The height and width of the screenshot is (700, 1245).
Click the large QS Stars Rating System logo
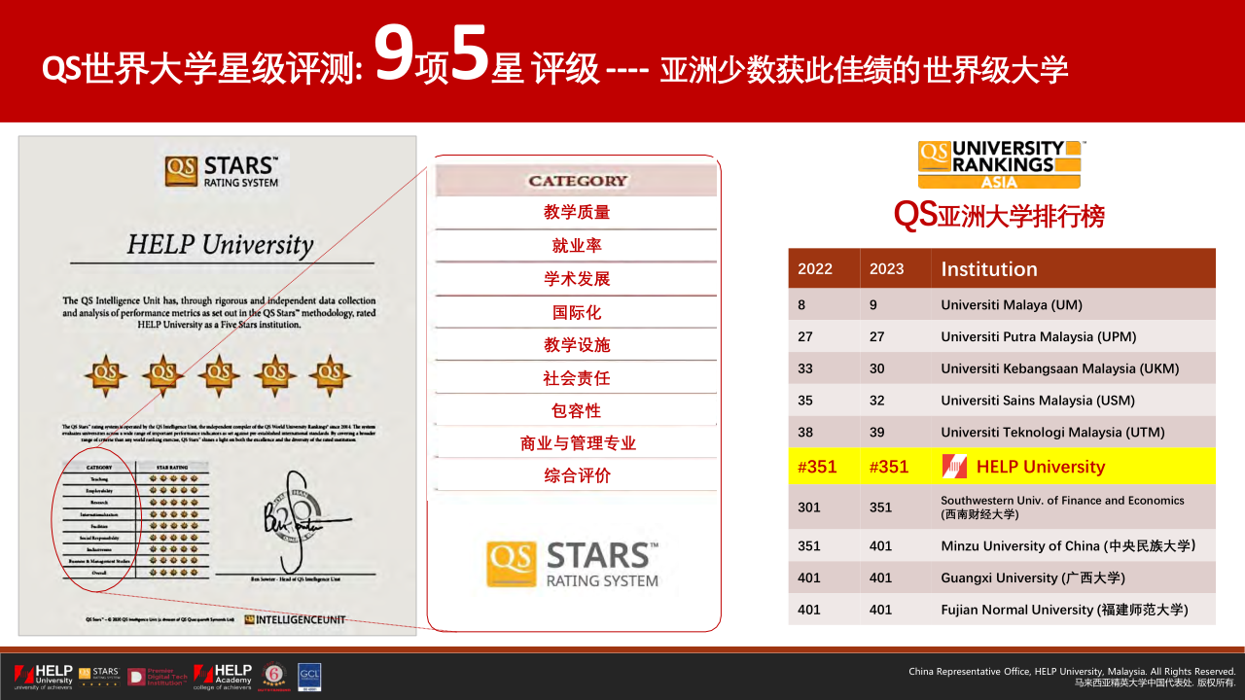573,565
